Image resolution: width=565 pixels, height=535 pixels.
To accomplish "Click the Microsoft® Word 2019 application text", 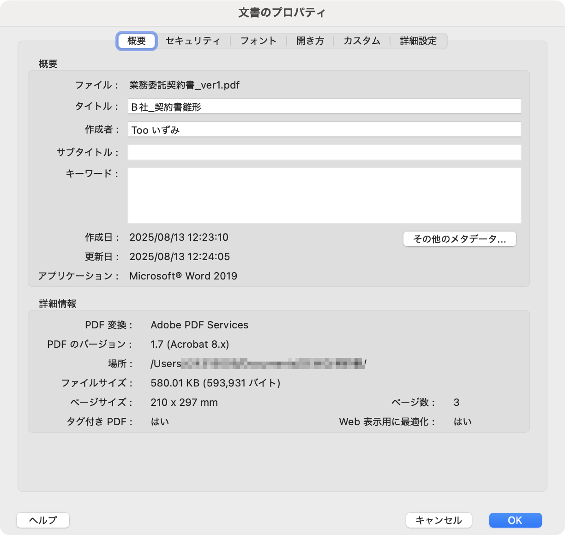I will [x=183, y=276].
